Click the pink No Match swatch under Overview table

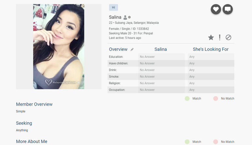216,98
